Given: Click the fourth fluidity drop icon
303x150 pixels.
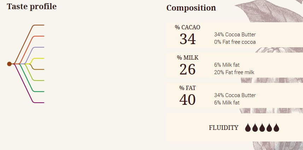Looking at the screenshot, I should tap(269, 128).
